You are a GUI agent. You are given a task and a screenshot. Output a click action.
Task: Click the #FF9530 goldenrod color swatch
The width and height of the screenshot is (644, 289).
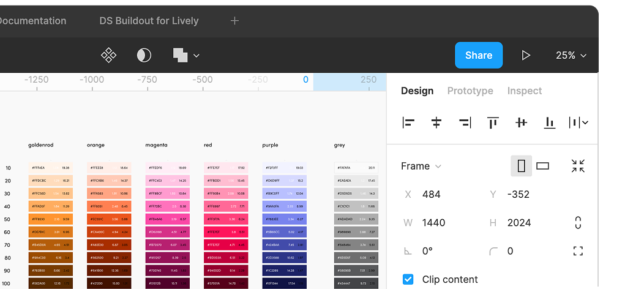(50, 219)
